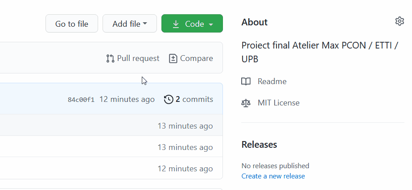Screen dimensions: 412x190
Task: Click the Compare diff icon
Action: tap(173, 58)
